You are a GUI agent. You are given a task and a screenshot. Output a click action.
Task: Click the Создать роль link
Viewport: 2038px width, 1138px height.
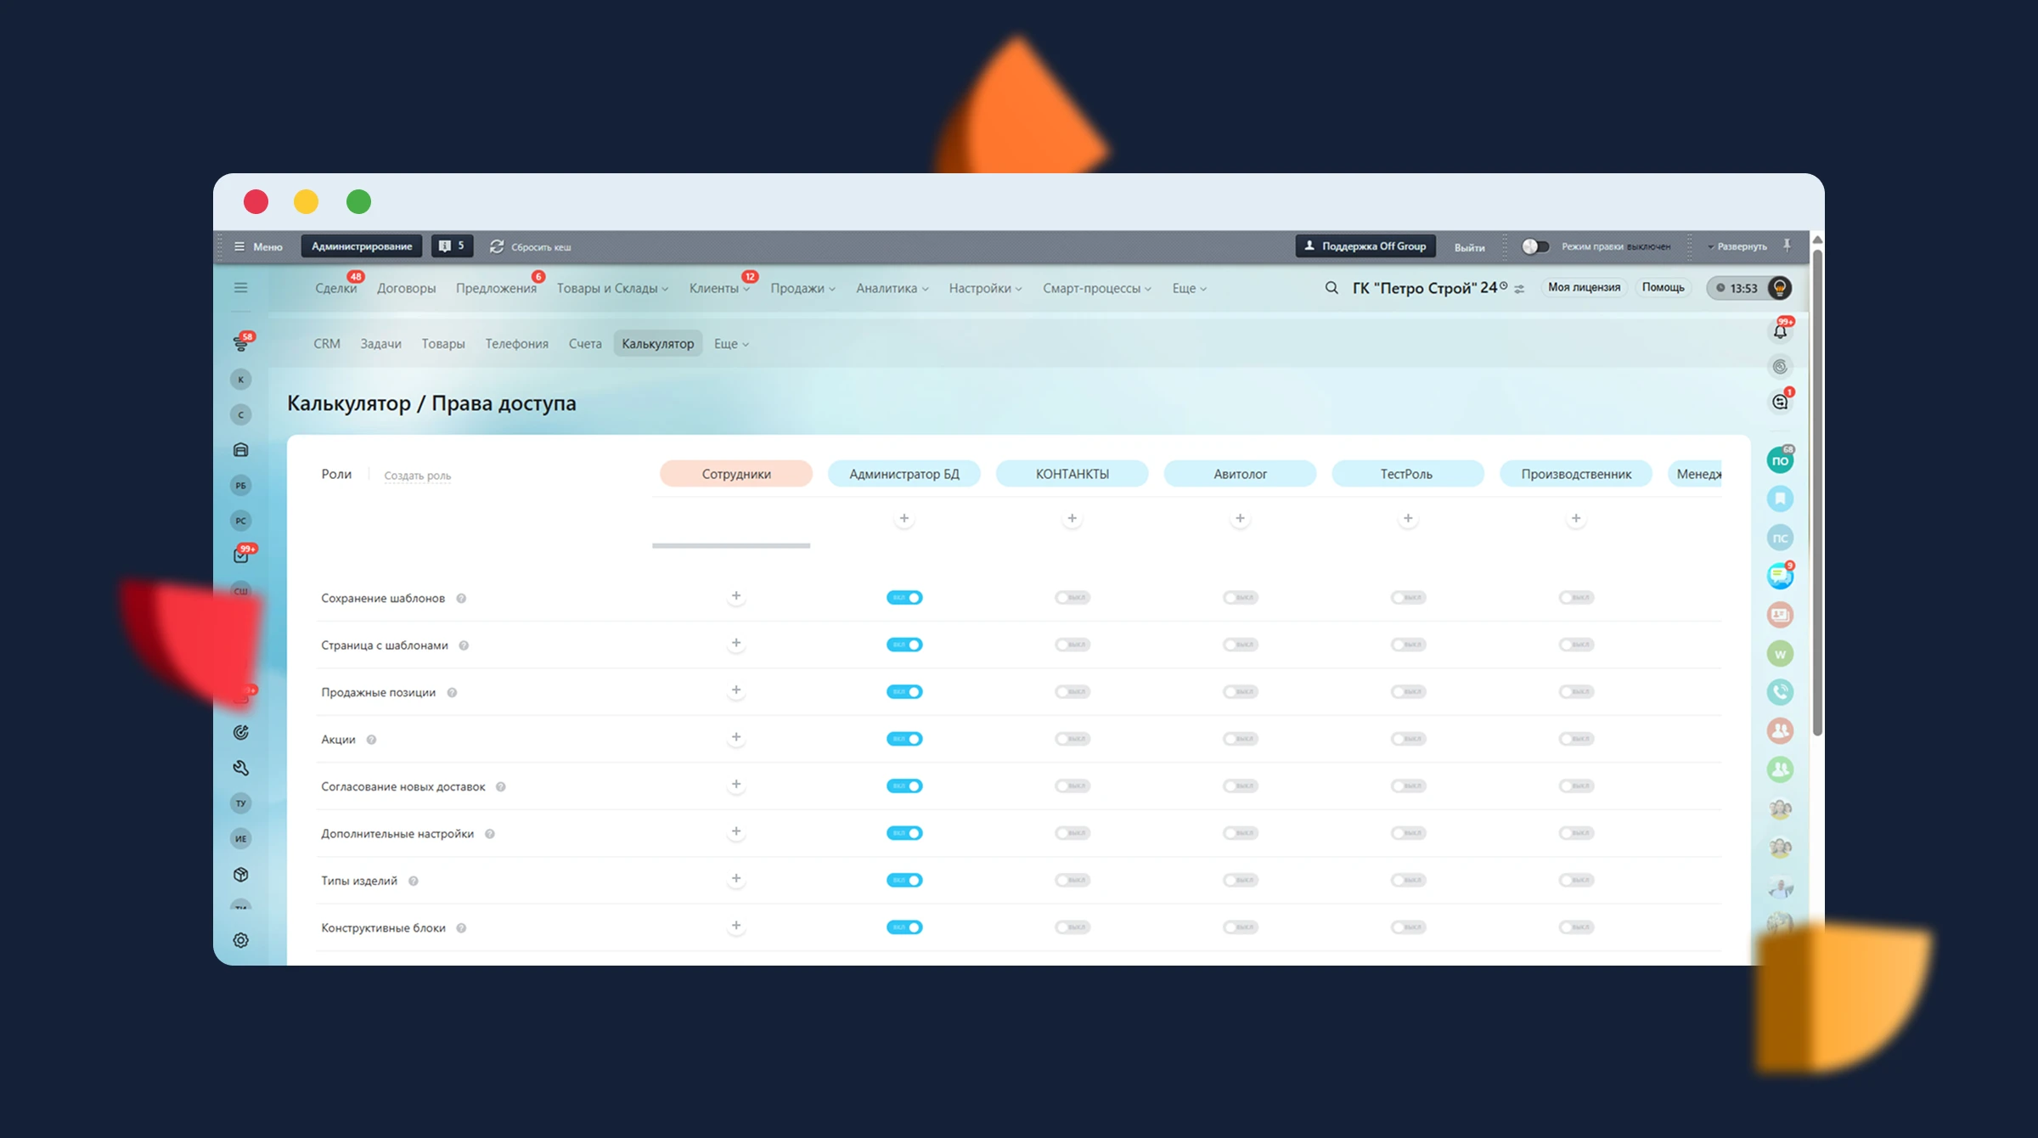(x=417, y=476)
